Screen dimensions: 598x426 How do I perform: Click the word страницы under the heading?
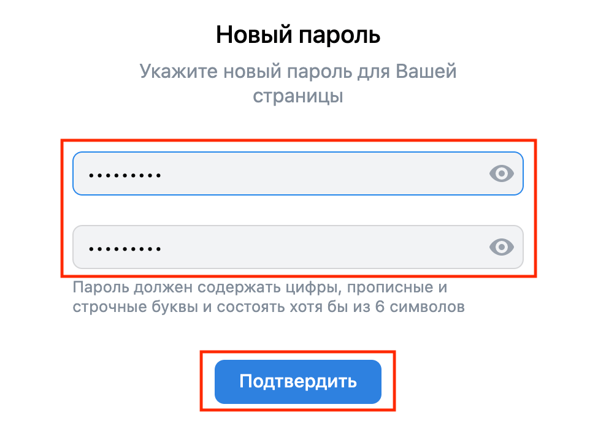pyautogui.click(x=298, y=96)
